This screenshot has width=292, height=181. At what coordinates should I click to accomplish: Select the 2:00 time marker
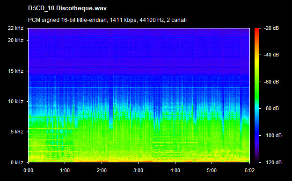point(102,170)
